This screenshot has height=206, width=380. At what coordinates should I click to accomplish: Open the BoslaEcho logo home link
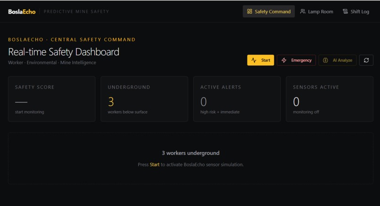22,12
